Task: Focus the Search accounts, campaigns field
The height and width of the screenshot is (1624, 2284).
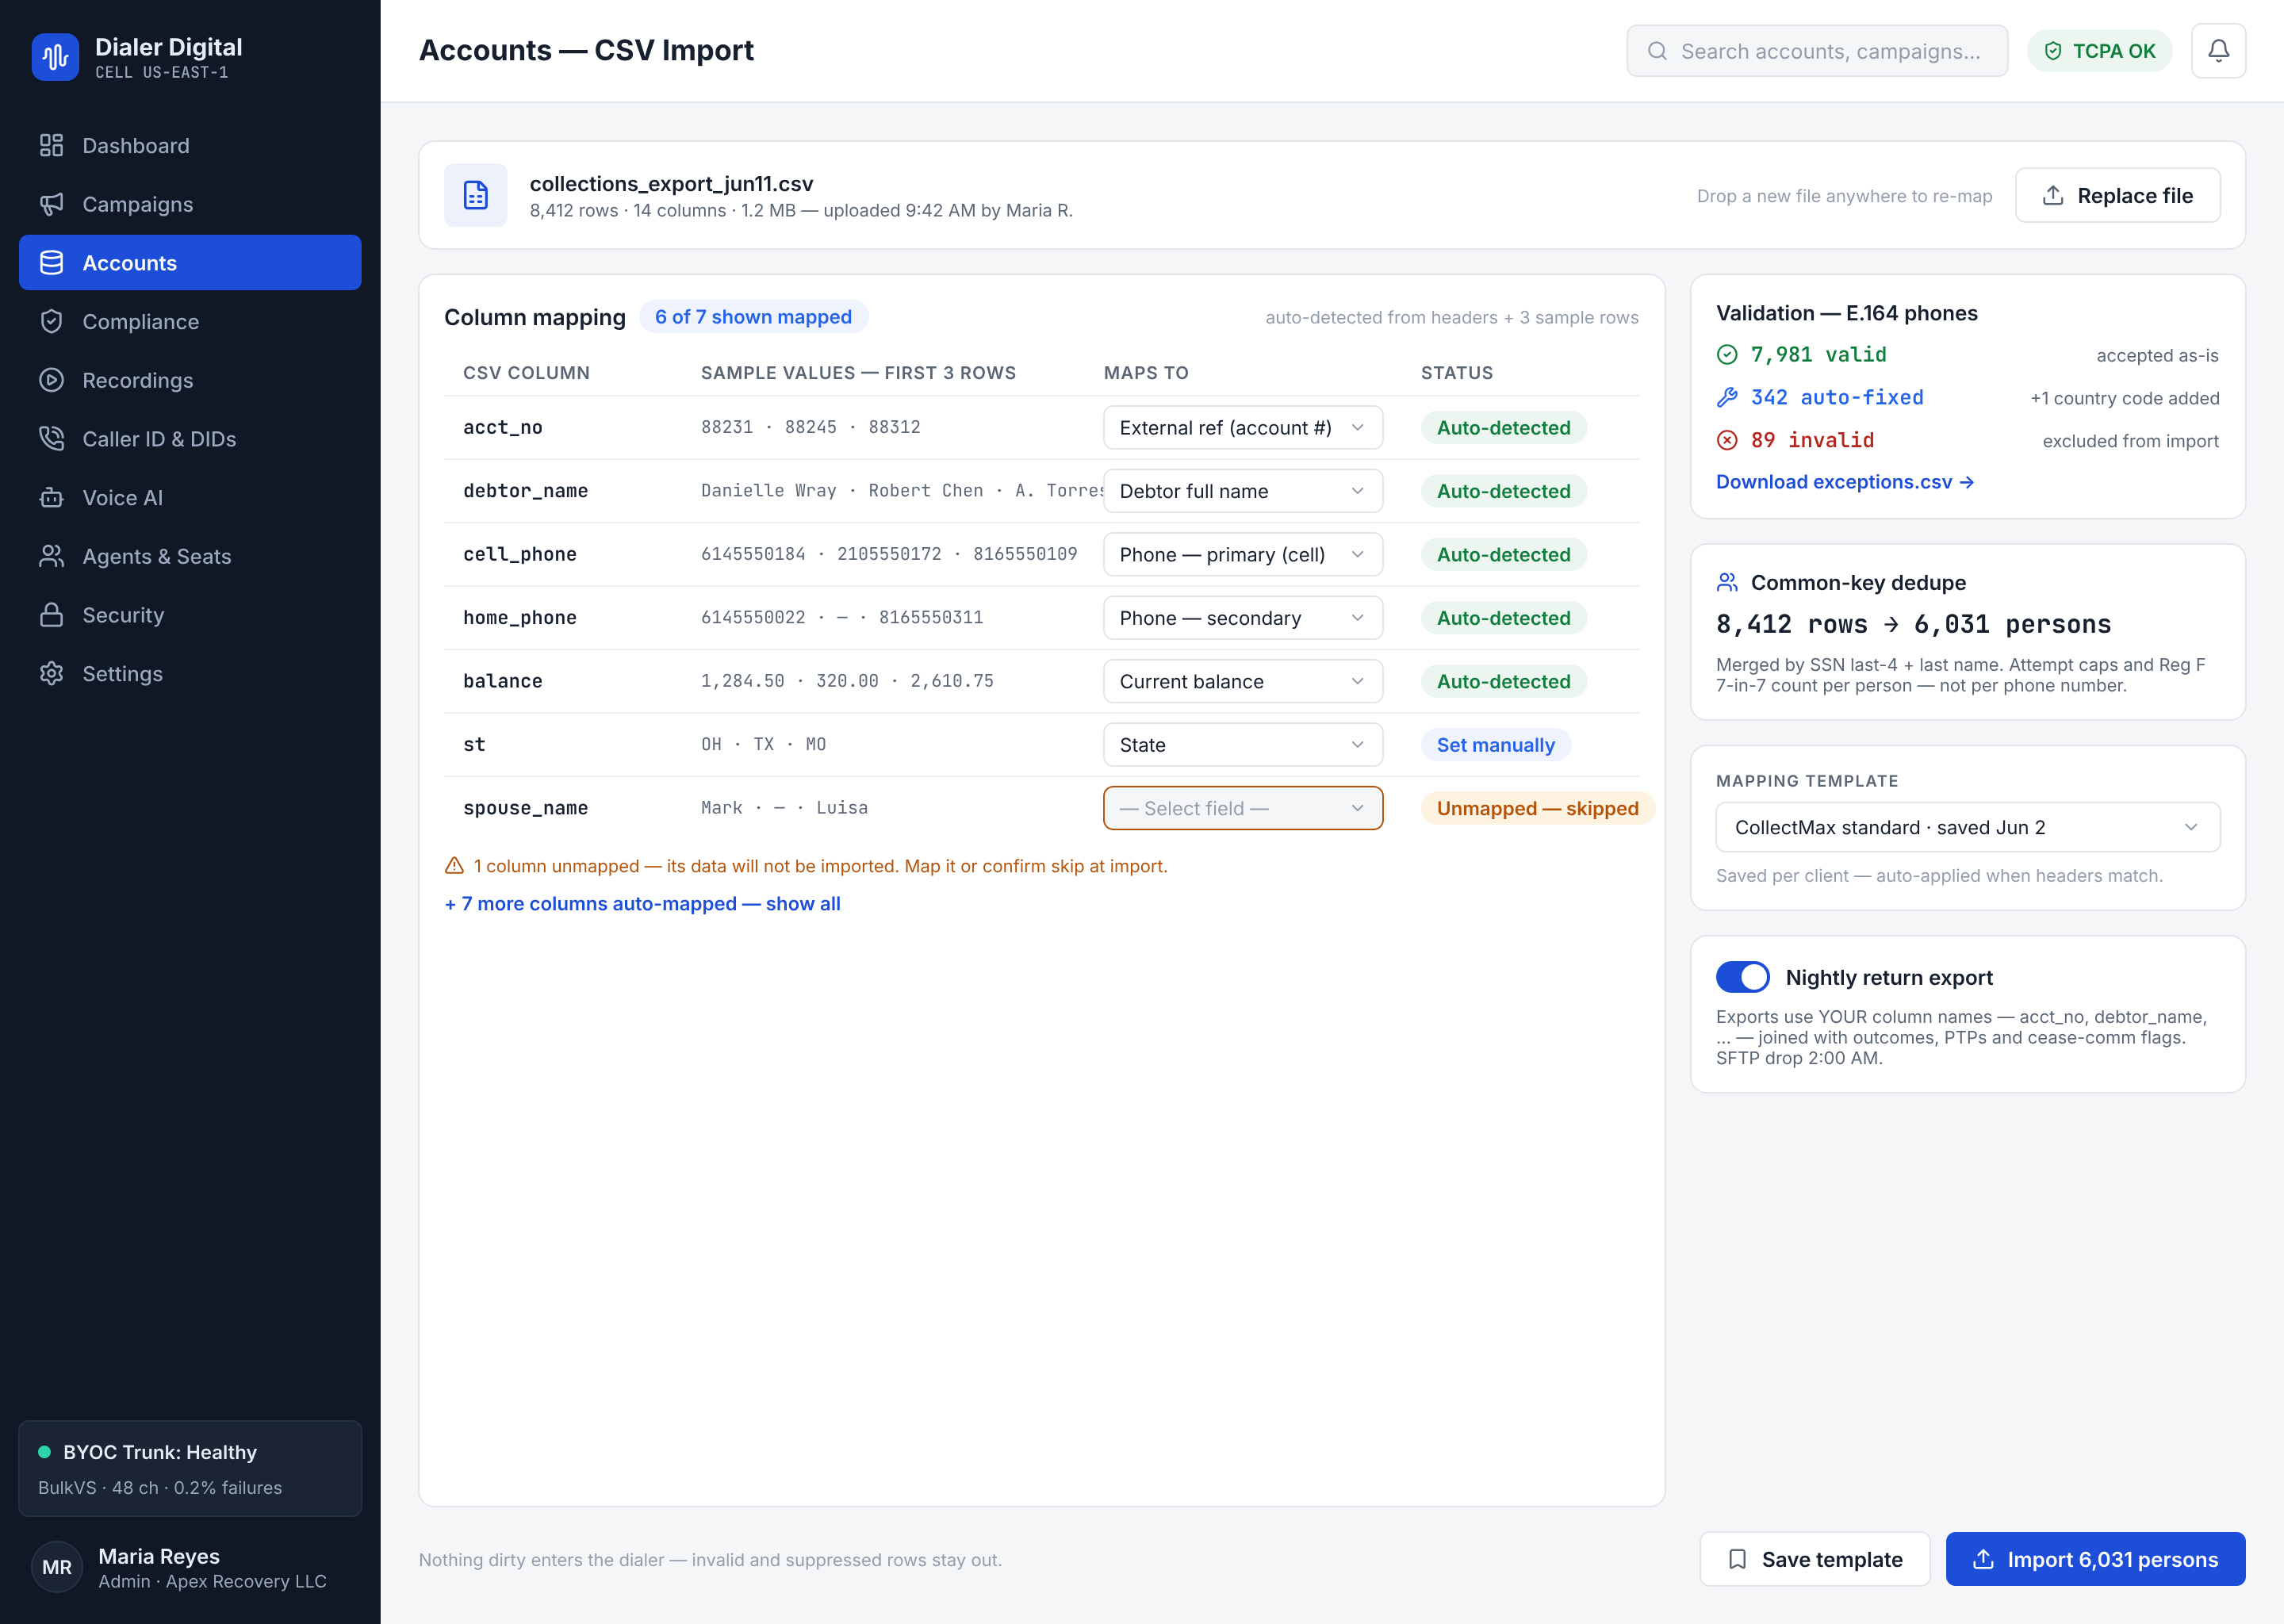Action: (1816, 51)
